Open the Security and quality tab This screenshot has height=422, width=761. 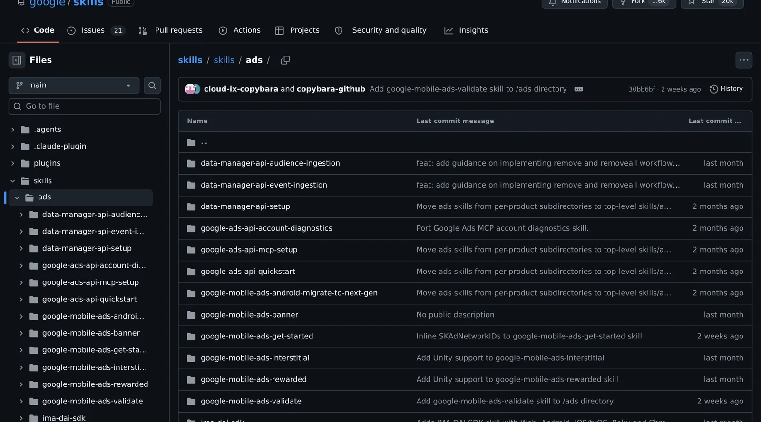381,30
